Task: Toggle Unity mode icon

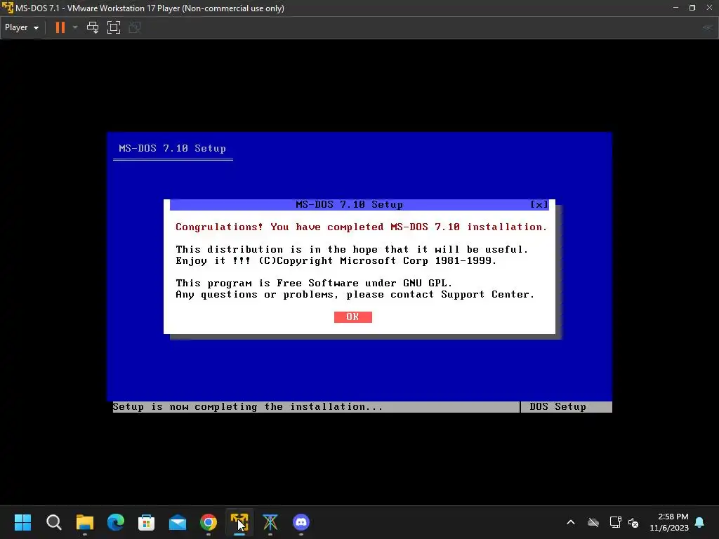Action: (x=135, y=27)
